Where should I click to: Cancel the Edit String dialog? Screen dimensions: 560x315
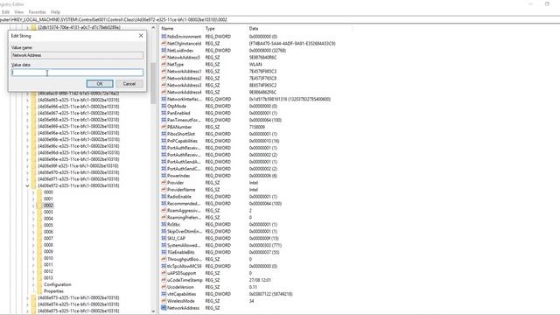129,84
